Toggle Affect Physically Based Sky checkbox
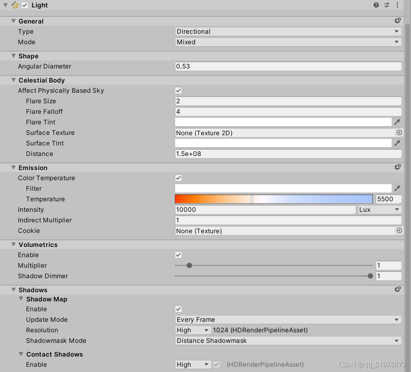The width and height of the screenshot is (411, 372). (x=179, y=91)
